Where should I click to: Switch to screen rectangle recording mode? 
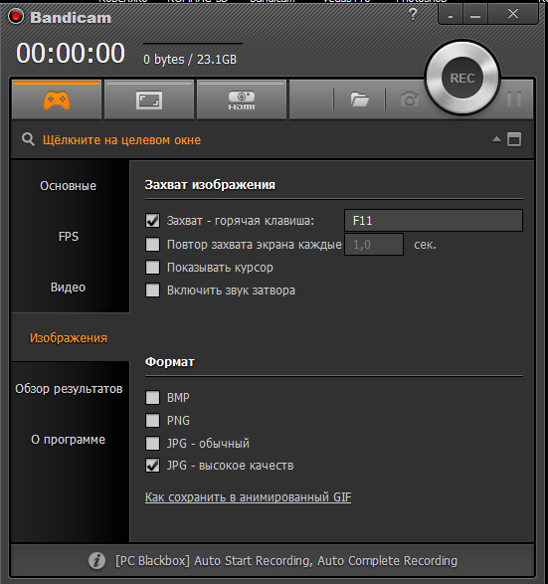click(149, 100)
